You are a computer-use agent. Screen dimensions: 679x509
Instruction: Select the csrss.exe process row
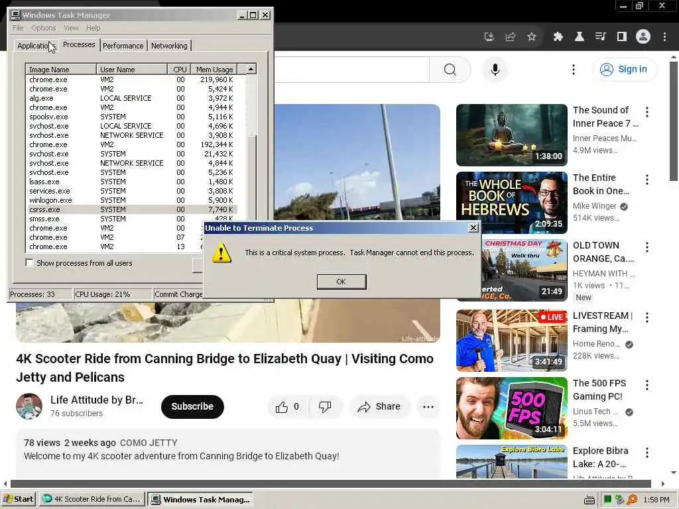(x=131, y=209)
